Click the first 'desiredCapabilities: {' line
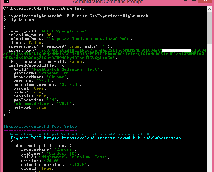Viewport: 214px width, 172px height. (x=36, y=65)
